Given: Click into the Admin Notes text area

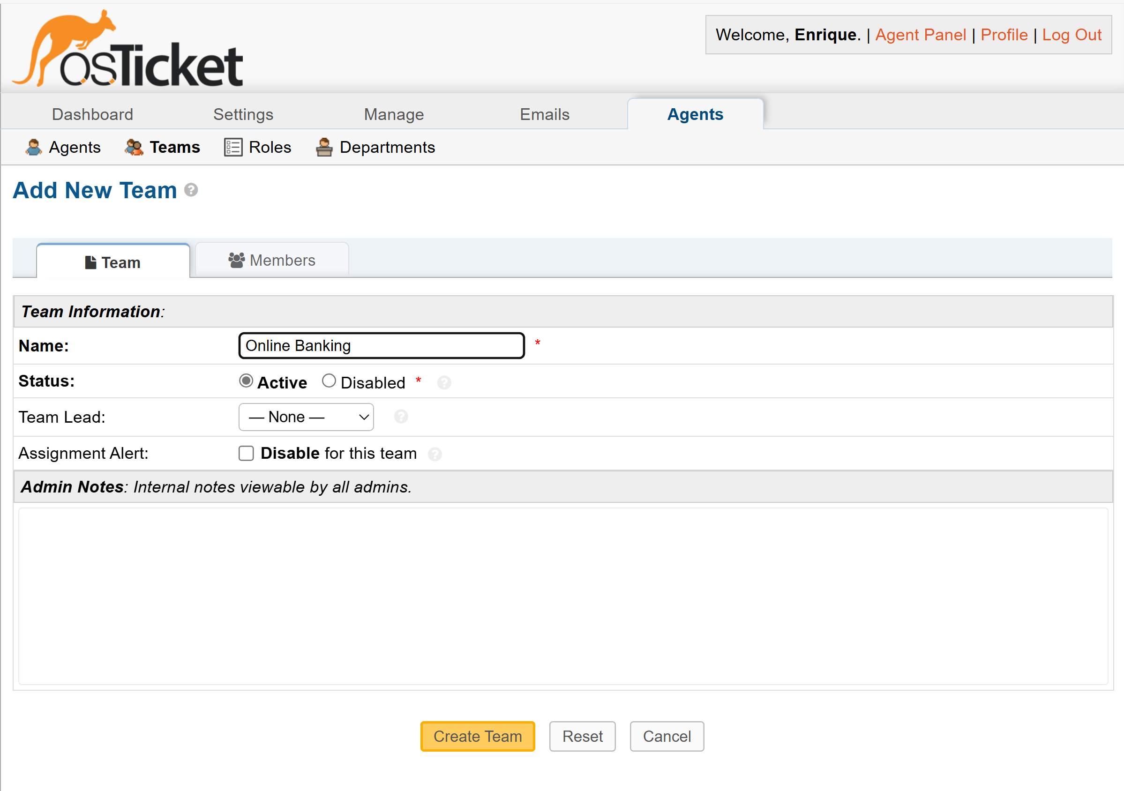Looking at the screenshot, I should pyautogui.click(x=563, y=596).
